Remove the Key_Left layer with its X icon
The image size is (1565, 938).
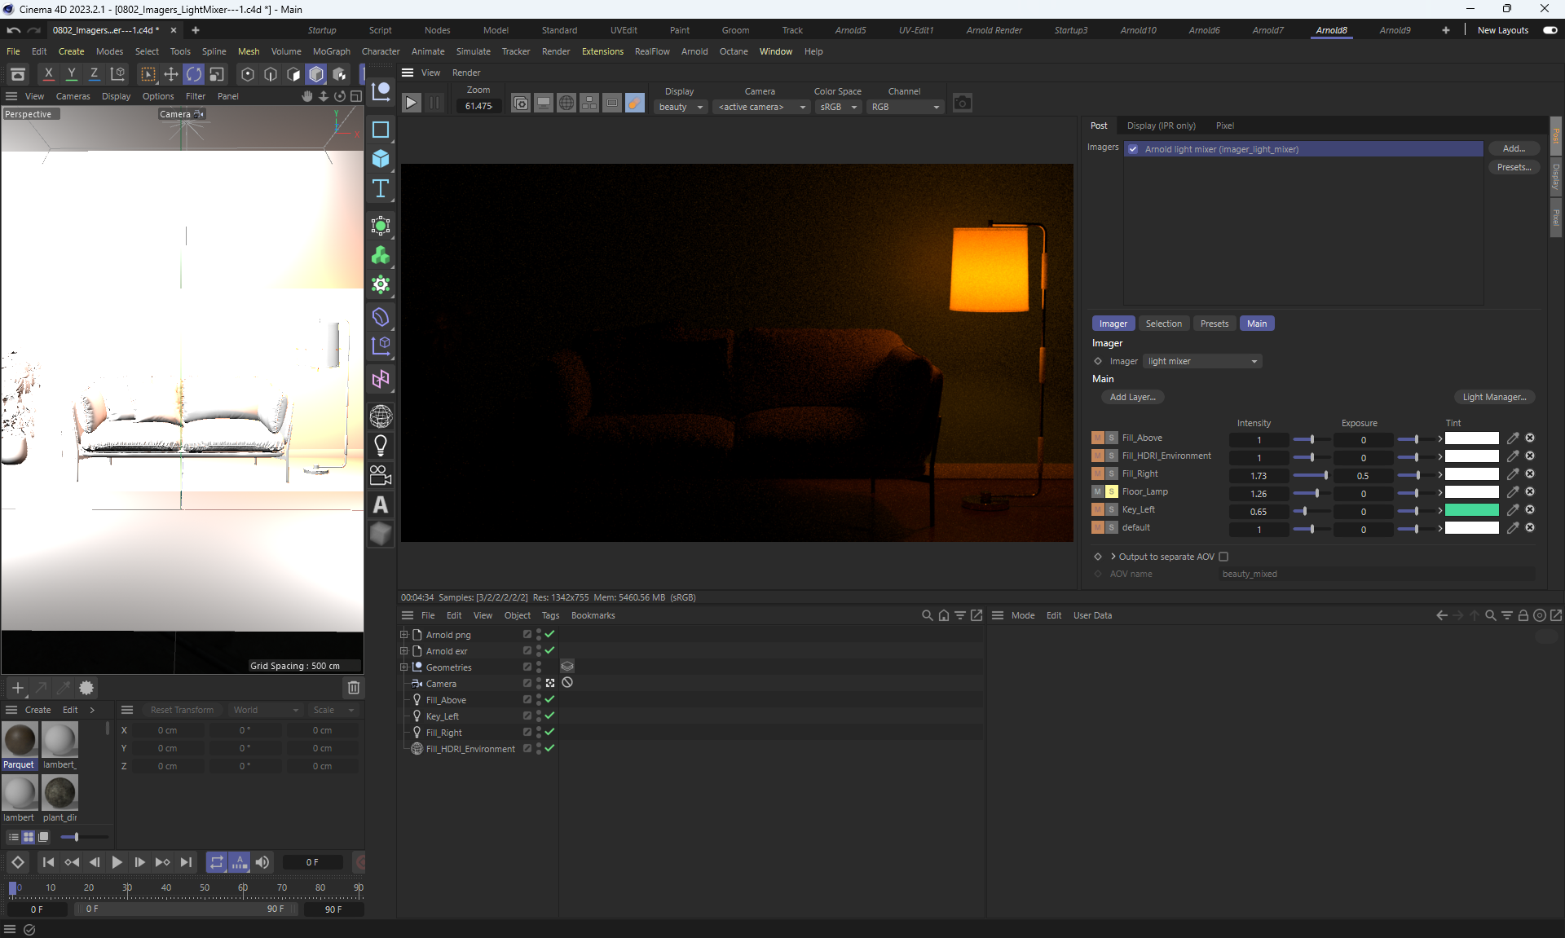(1530, 510)
